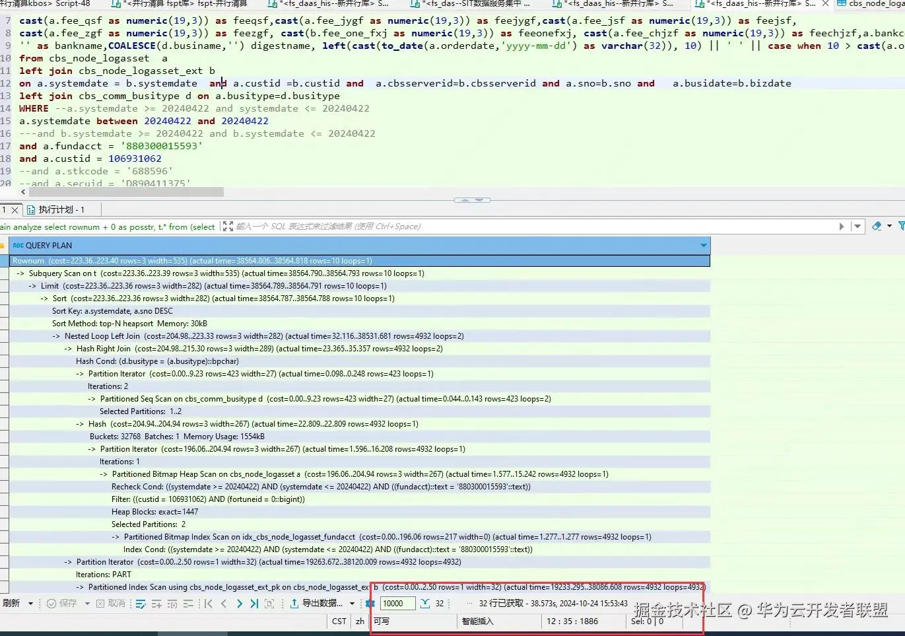Click the expand filter panel icon

click(228, 227)
